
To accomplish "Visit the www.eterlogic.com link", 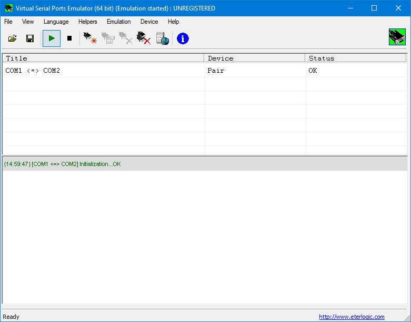I will tap(352, 317).
